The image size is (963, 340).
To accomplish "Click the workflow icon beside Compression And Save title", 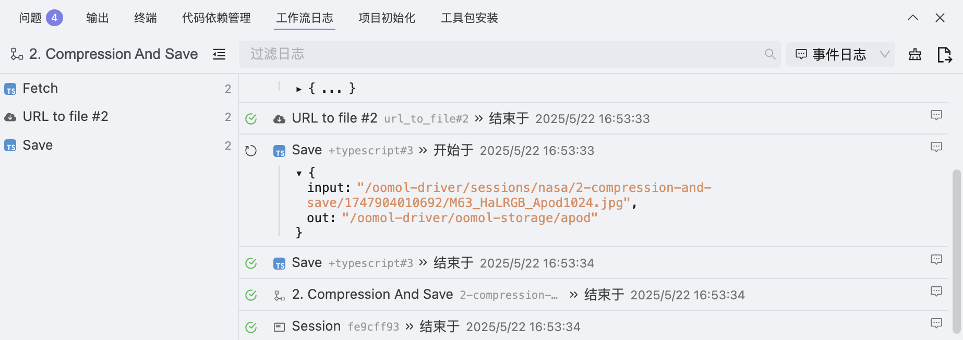I will [17, 54].
